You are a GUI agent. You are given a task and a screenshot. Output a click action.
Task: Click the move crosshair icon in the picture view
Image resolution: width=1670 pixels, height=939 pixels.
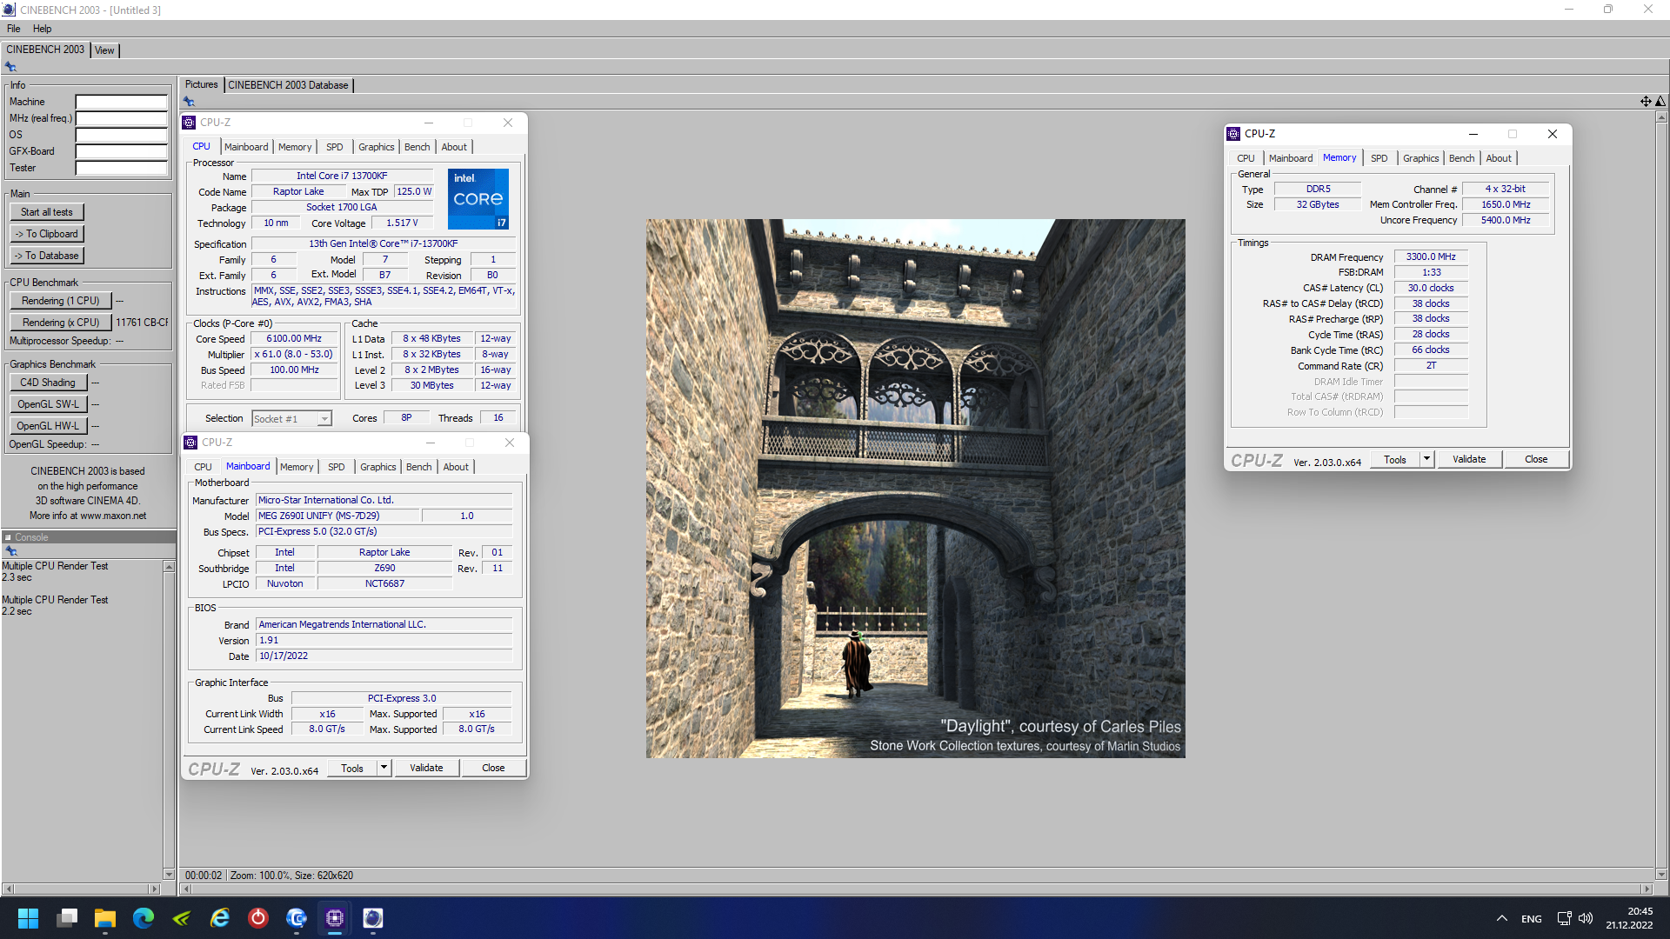1646,102
